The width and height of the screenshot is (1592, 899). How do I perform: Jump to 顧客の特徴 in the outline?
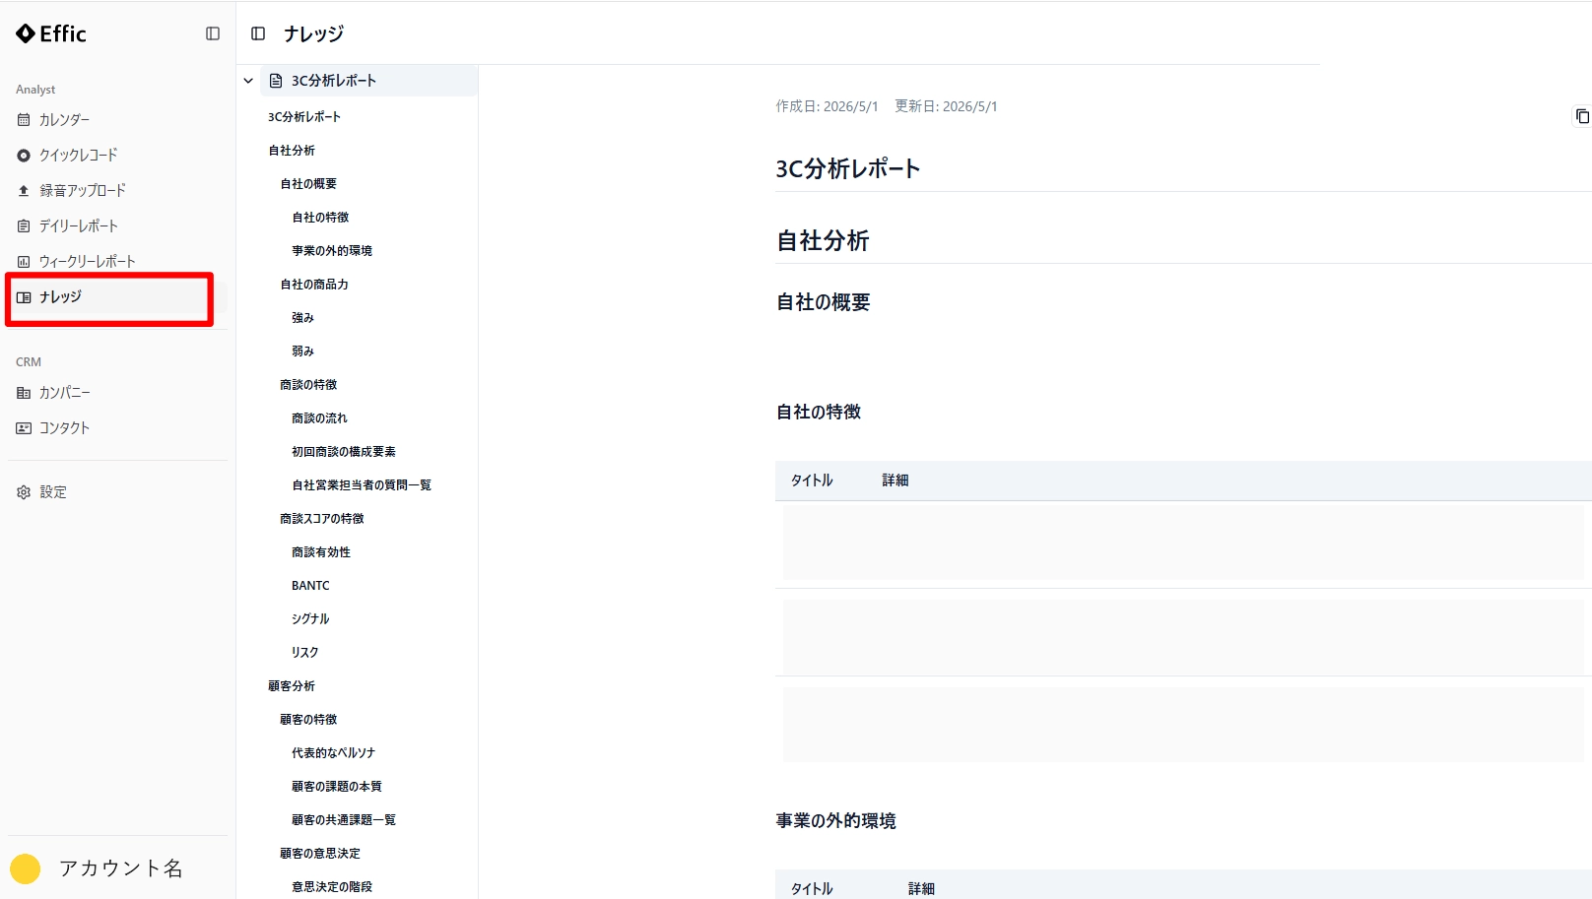click(308, 720)
